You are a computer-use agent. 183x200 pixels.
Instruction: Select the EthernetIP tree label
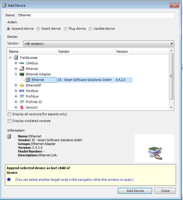[x=34, y=85]
